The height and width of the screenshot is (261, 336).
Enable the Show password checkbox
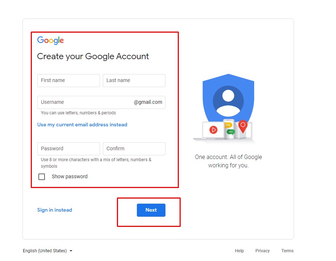pyautogui.click(x=42, y=177)
